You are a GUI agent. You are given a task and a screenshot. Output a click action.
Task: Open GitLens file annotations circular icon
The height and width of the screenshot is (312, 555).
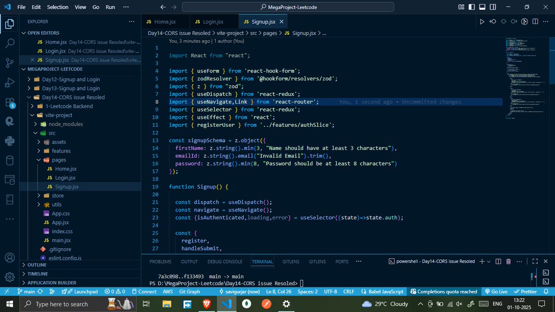pyautogui.click(x=524, y=22)
